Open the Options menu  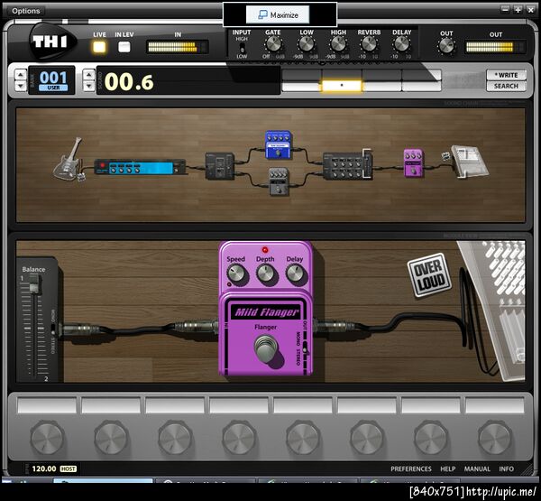[26, 11]
